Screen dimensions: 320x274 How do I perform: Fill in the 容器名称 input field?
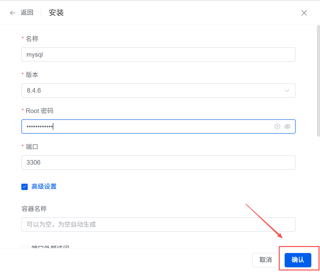click(158, 224)
